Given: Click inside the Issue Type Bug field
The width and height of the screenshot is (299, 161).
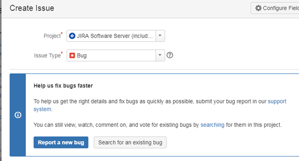Looking at the screenshot, I should (x=111, y=56).
